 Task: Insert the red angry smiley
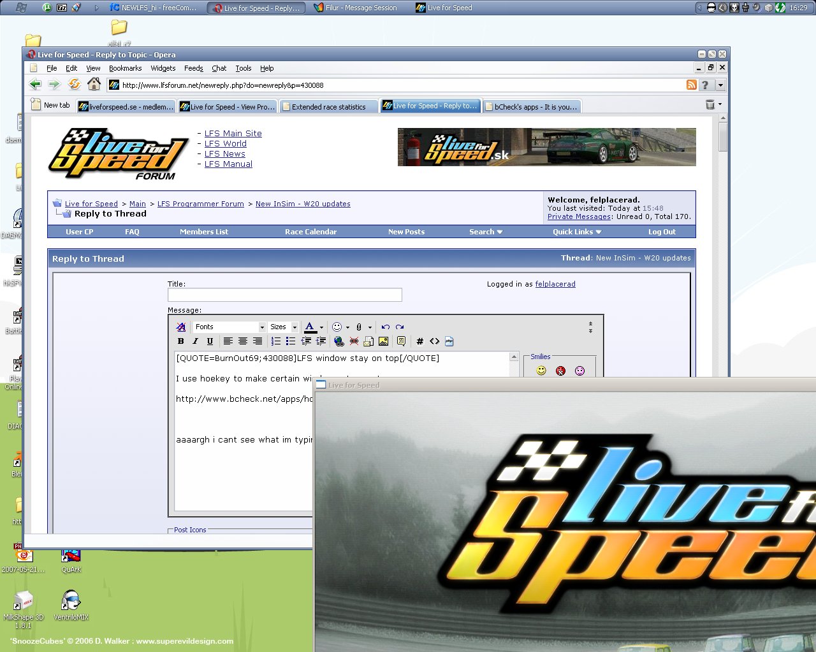[560, 371]
